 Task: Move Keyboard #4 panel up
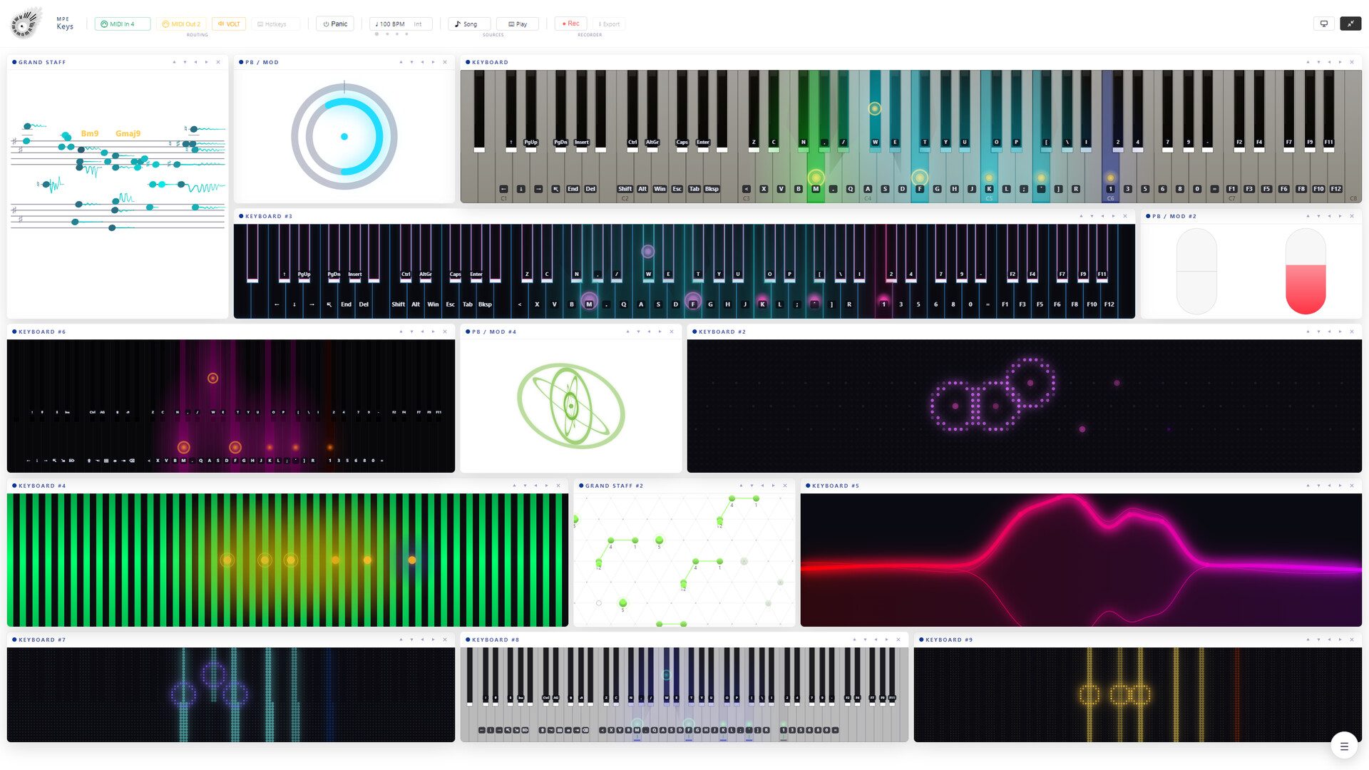[514, 486]
